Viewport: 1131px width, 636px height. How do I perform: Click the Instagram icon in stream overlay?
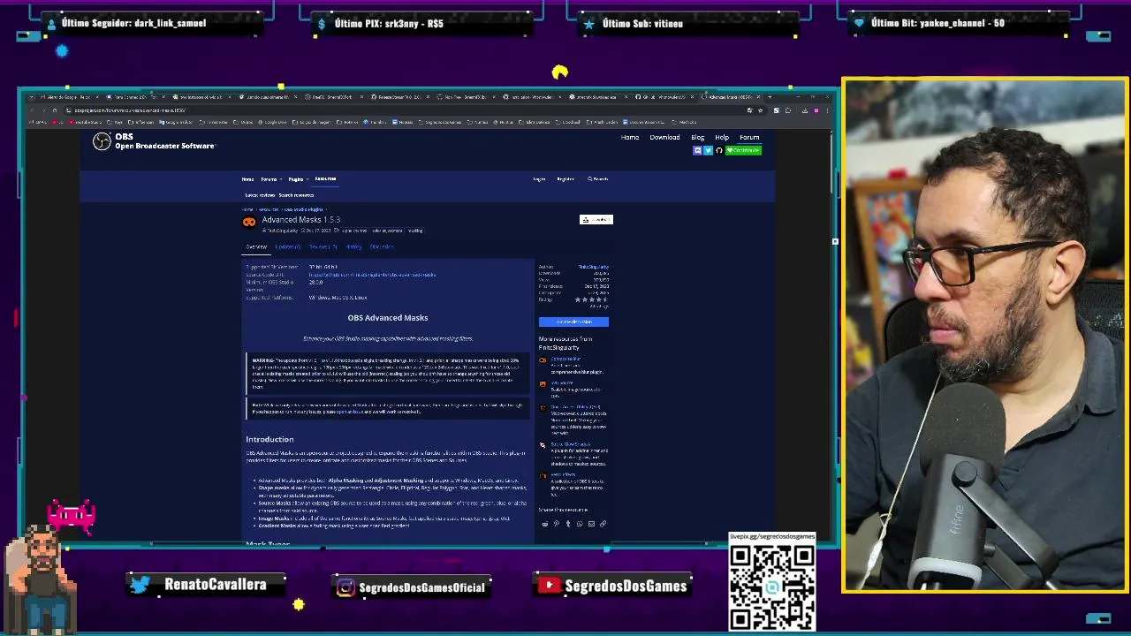pos(345,587)
